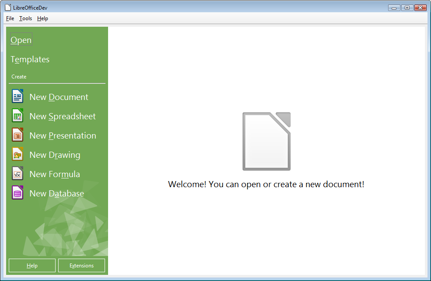The height and width of the screenshot is (281, 431).
Task: Create a New Database
Action: tap(56, 193)
